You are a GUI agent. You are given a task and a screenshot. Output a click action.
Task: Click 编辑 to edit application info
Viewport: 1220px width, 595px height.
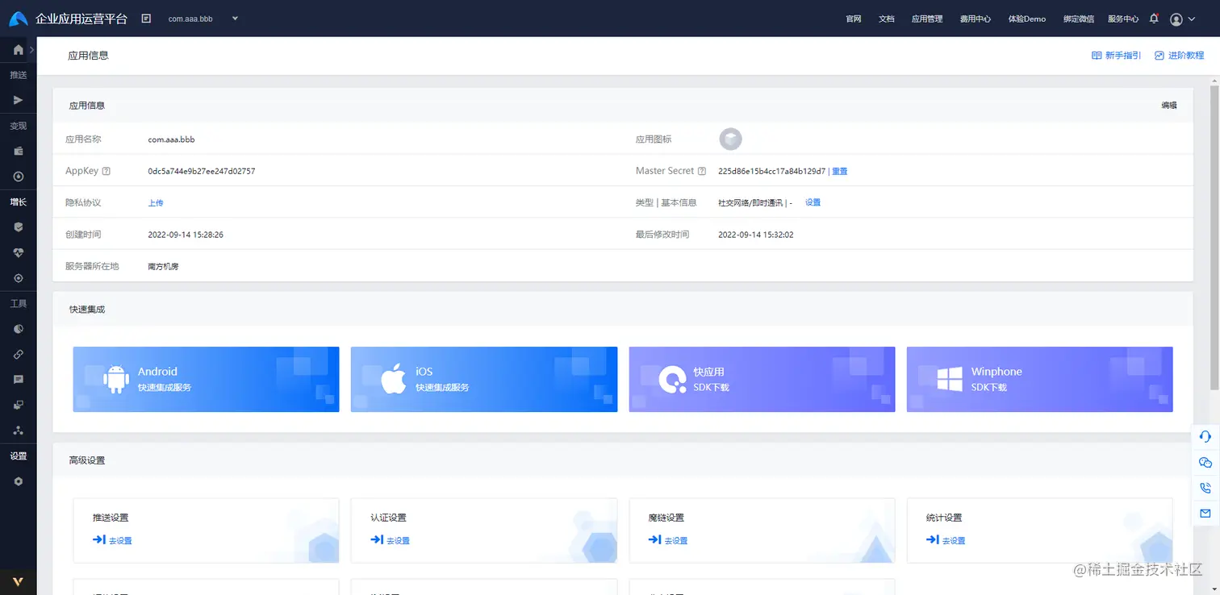pos(1169,106)
